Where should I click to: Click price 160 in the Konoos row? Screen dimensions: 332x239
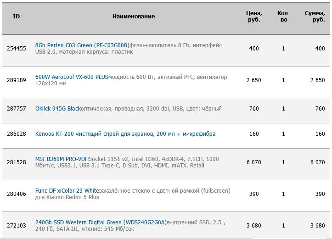254,134
